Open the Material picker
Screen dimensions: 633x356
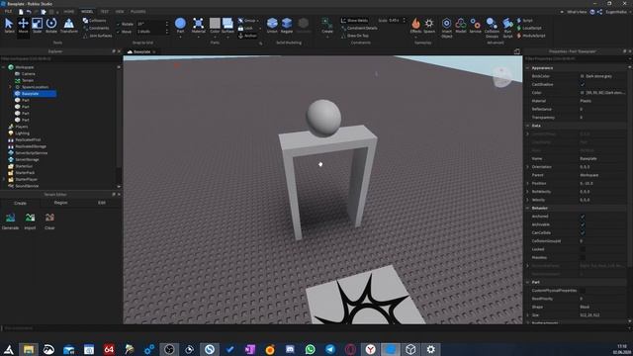click(x=198, y=25)
